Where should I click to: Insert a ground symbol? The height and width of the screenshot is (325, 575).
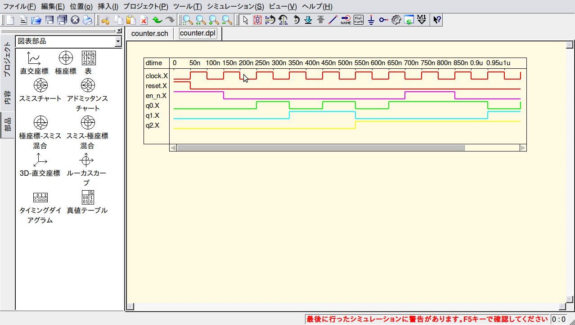[x=371, y=20]
